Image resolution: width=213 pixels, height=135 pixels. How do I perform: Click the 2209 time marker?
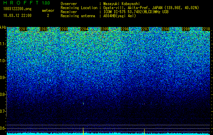click(x=186, y=29)
